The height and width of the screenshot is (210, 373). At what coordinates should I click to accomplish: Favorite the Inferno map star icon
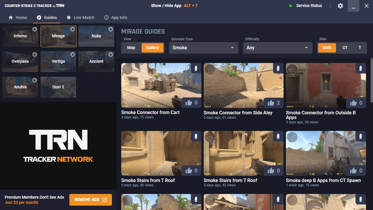tap(35, 29)
